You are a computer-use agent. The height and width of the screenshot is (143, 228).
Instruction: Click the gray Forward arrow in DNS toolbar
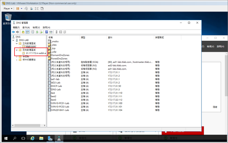[x=18, y=32]
